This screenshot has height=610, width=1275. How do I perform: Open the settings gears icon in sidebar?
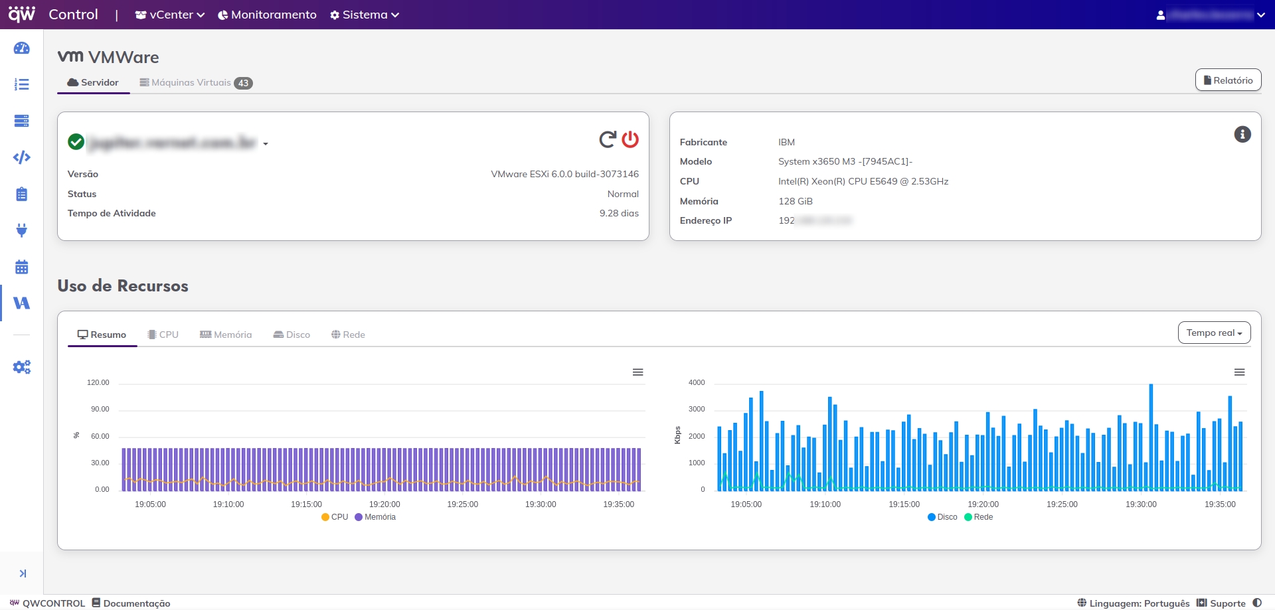point(21,367)
